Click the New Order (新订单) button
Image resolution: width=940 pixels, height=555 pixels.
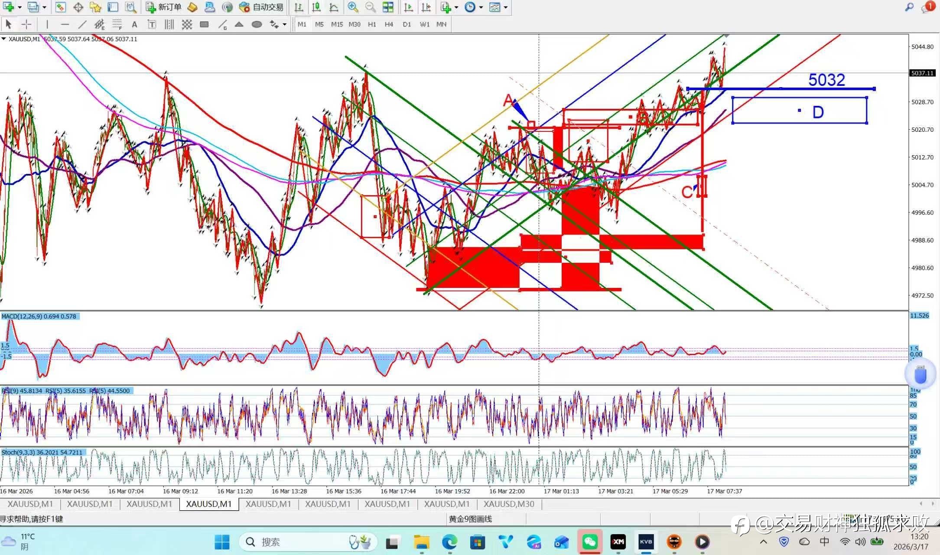164,7
